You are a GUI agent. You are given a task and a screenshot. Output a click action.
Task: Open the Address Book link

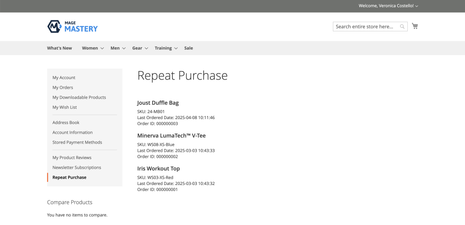66,123
